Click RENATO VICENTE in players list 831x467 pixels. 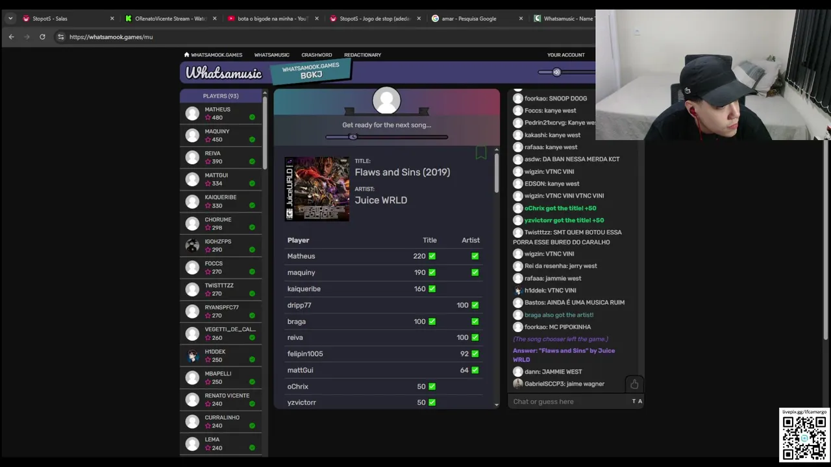tap(221, 400)
